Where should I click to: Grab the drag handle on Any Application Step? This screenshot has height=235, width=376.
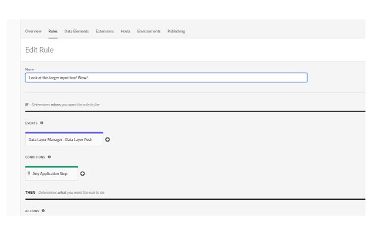[x=29, y=174]
